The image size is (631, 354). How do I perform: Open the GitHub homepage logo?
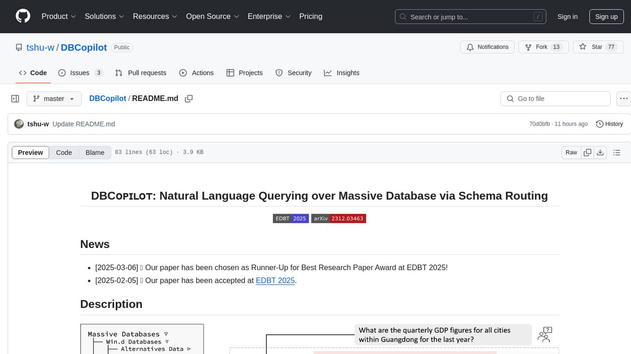click(x=23, y=16)
